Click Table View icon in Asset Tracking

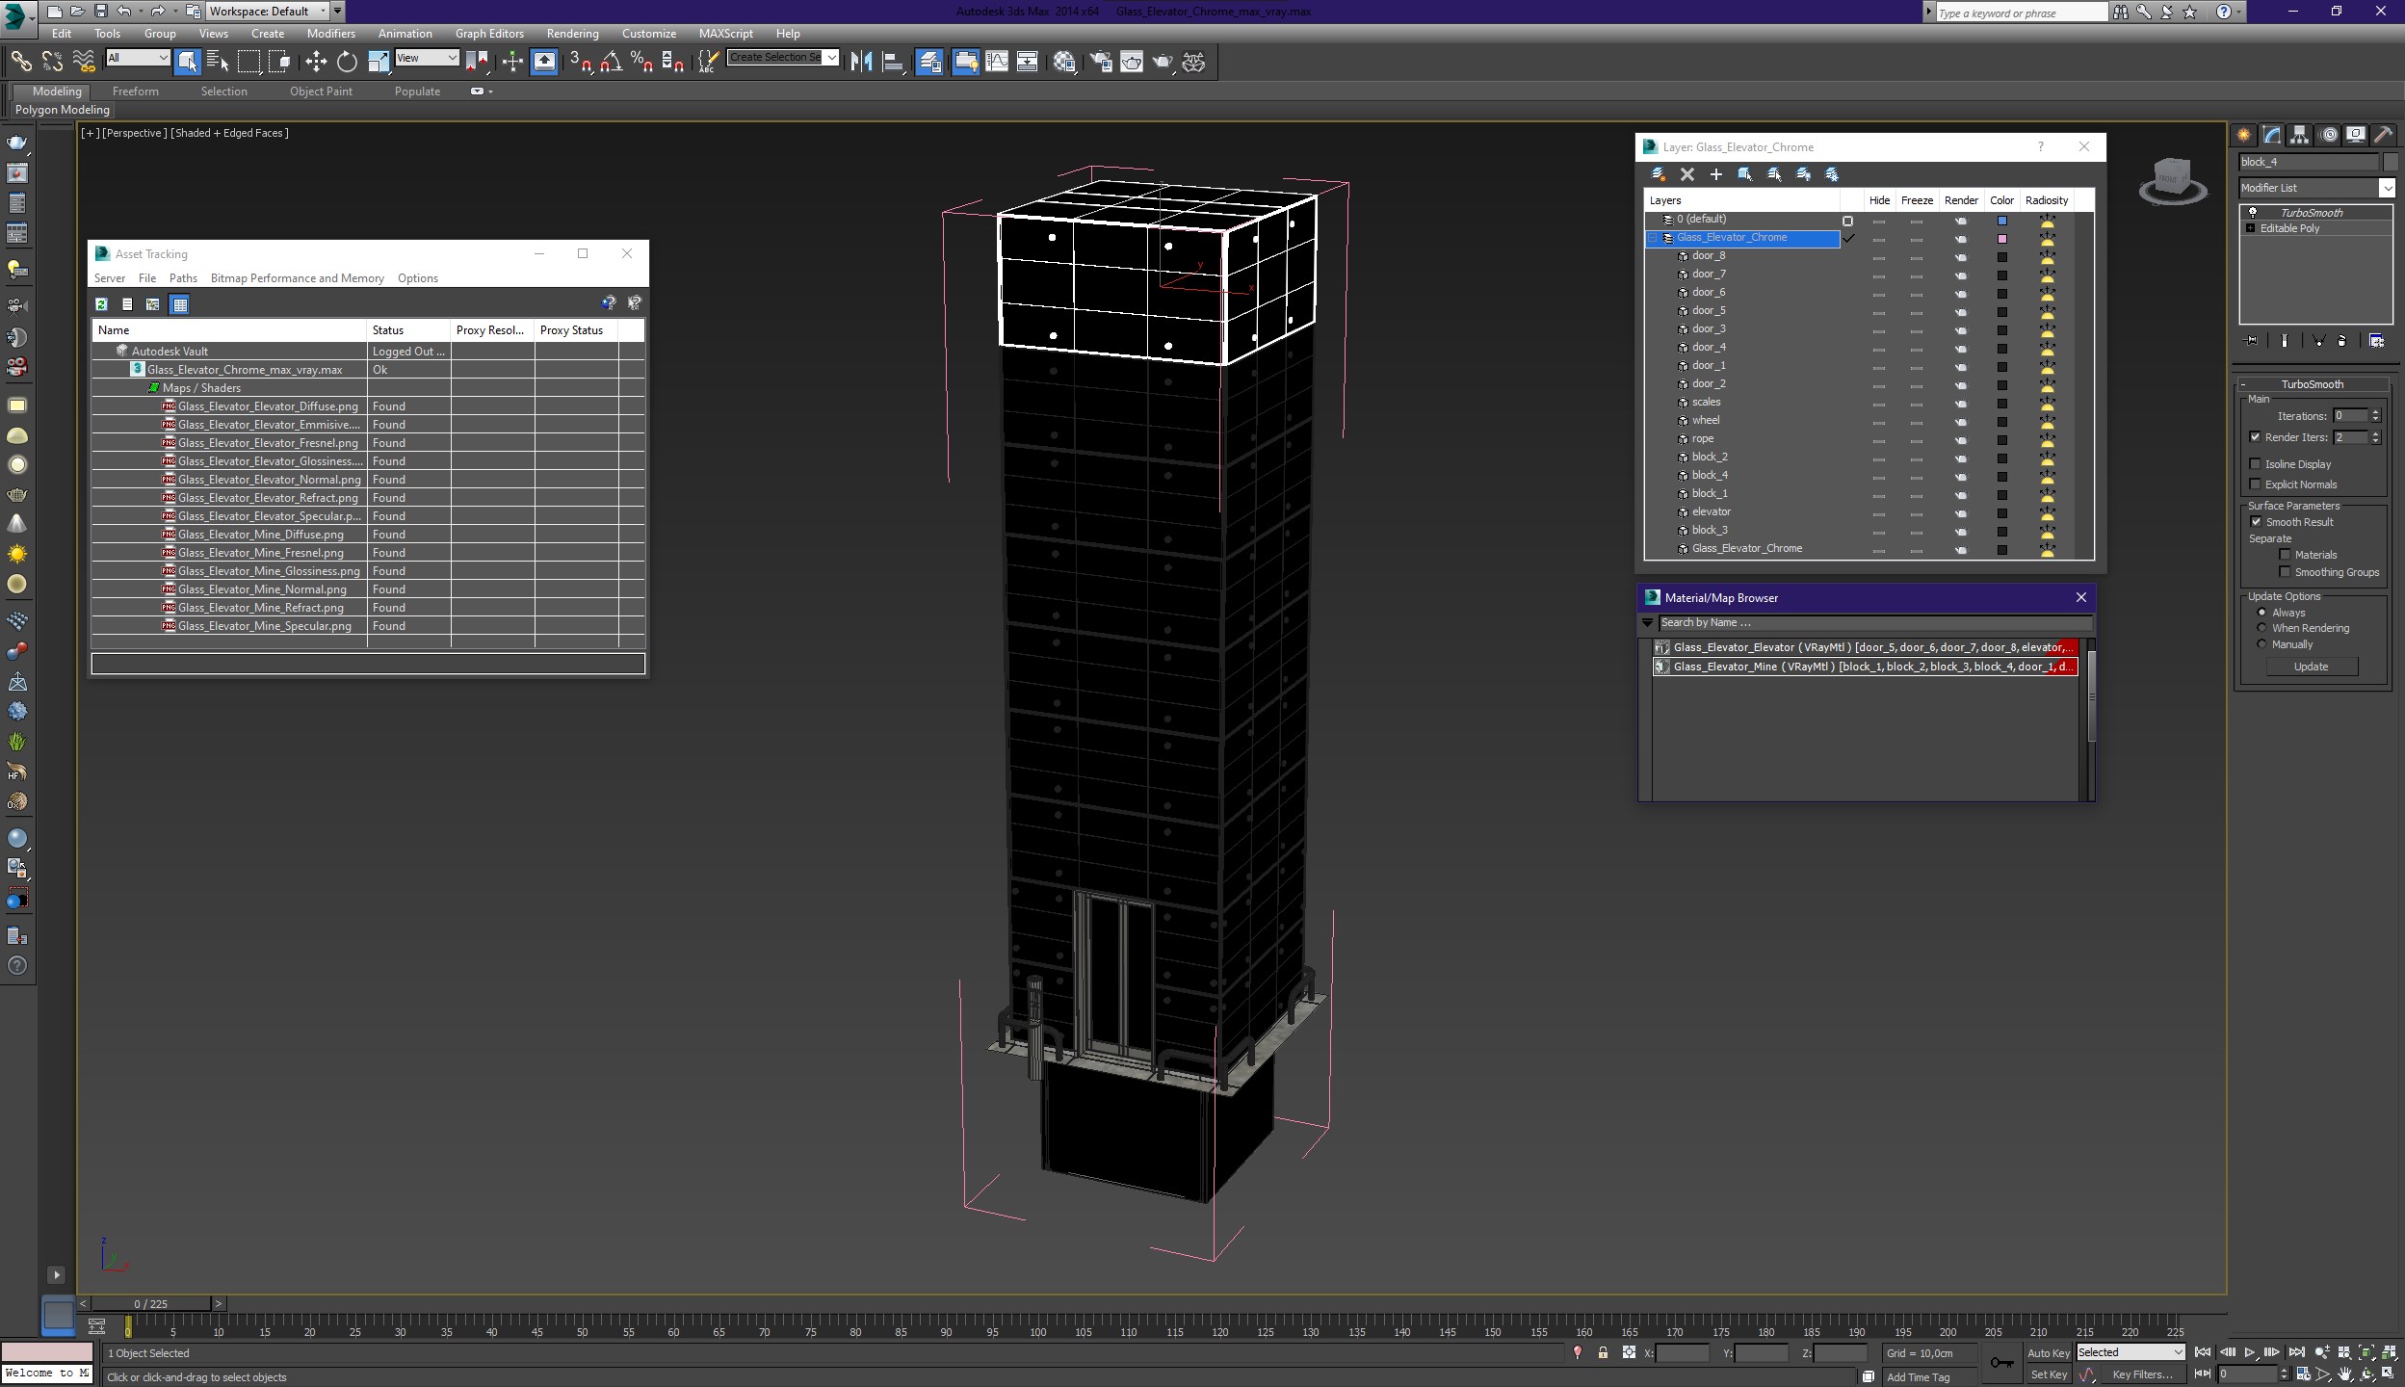179,304
